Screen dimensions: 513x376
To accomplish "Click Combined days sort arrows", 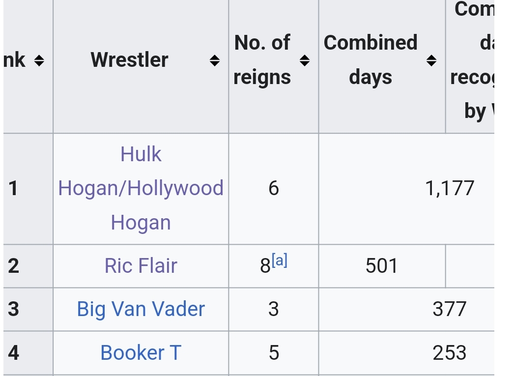I will point(431,60).
